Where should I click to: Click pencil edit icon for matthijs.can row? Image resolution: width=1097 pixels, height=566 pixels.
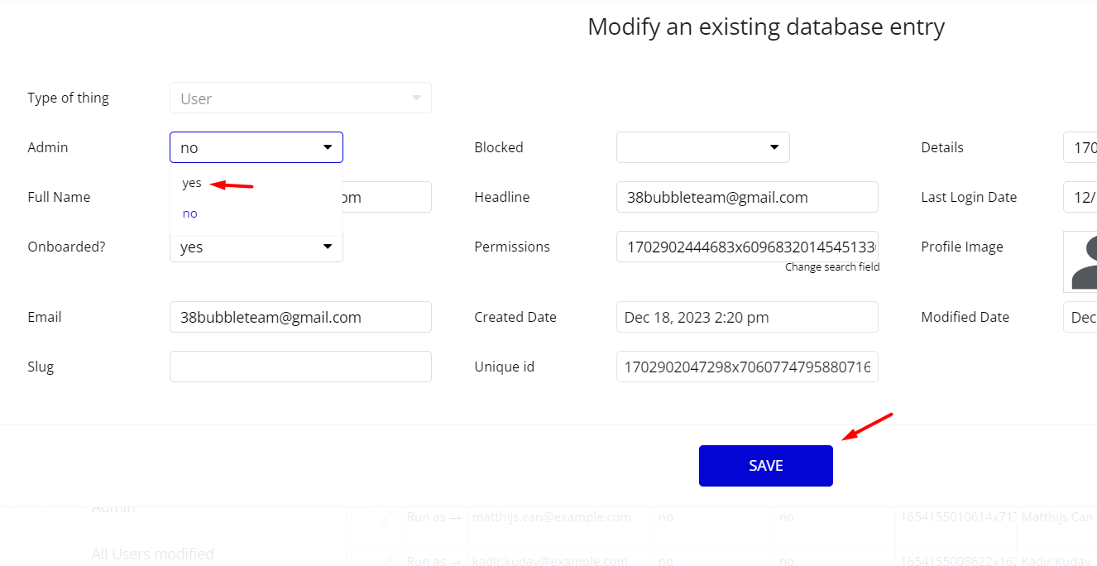click(x=387, y=518)
